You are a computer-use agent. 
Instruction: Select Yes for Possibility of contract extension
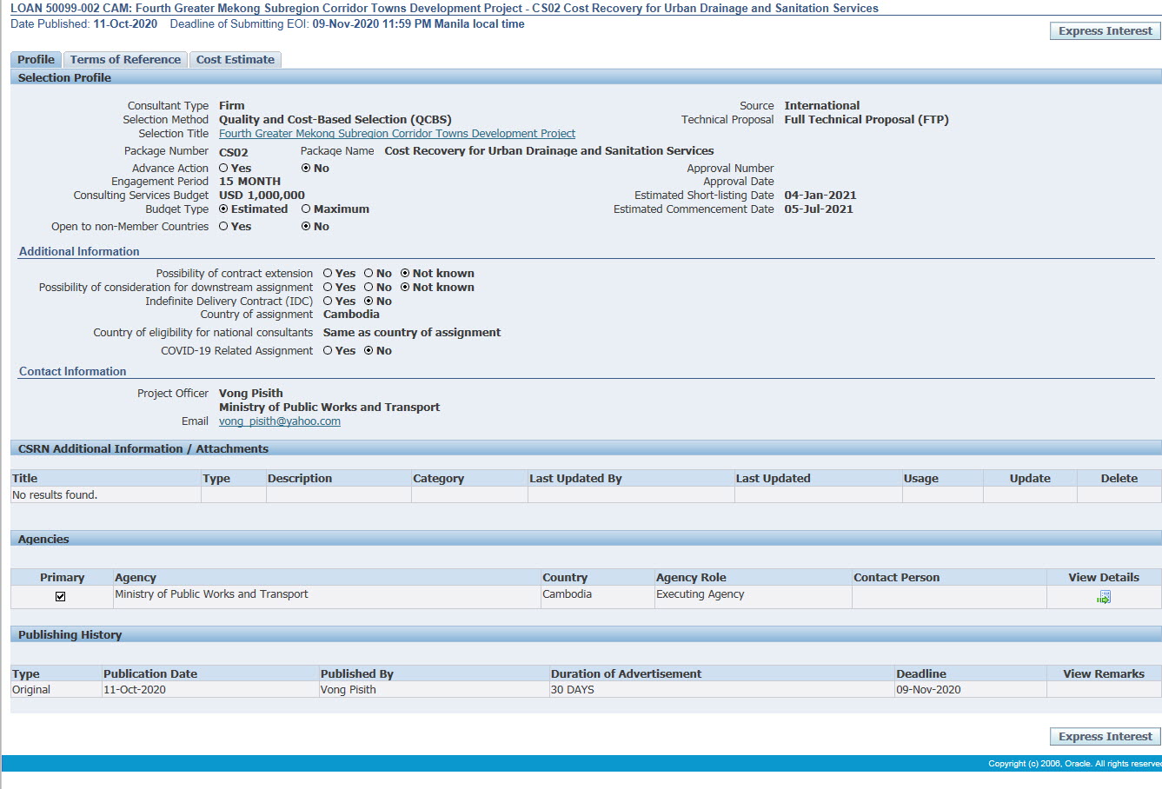(328, 274)
